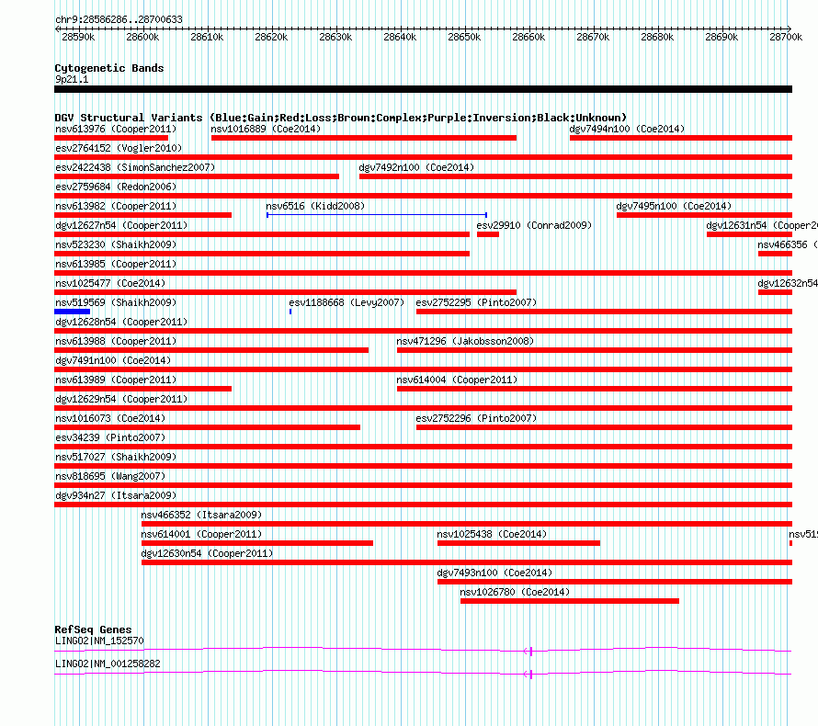Click dgv12628n54 (Cooper2011) label
Viewport: 818px width, 726px height.
[121, 322]
